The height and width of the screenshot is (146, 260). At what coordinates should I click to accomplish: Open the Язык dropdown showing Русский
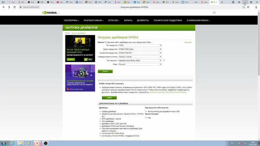point(140,64)
